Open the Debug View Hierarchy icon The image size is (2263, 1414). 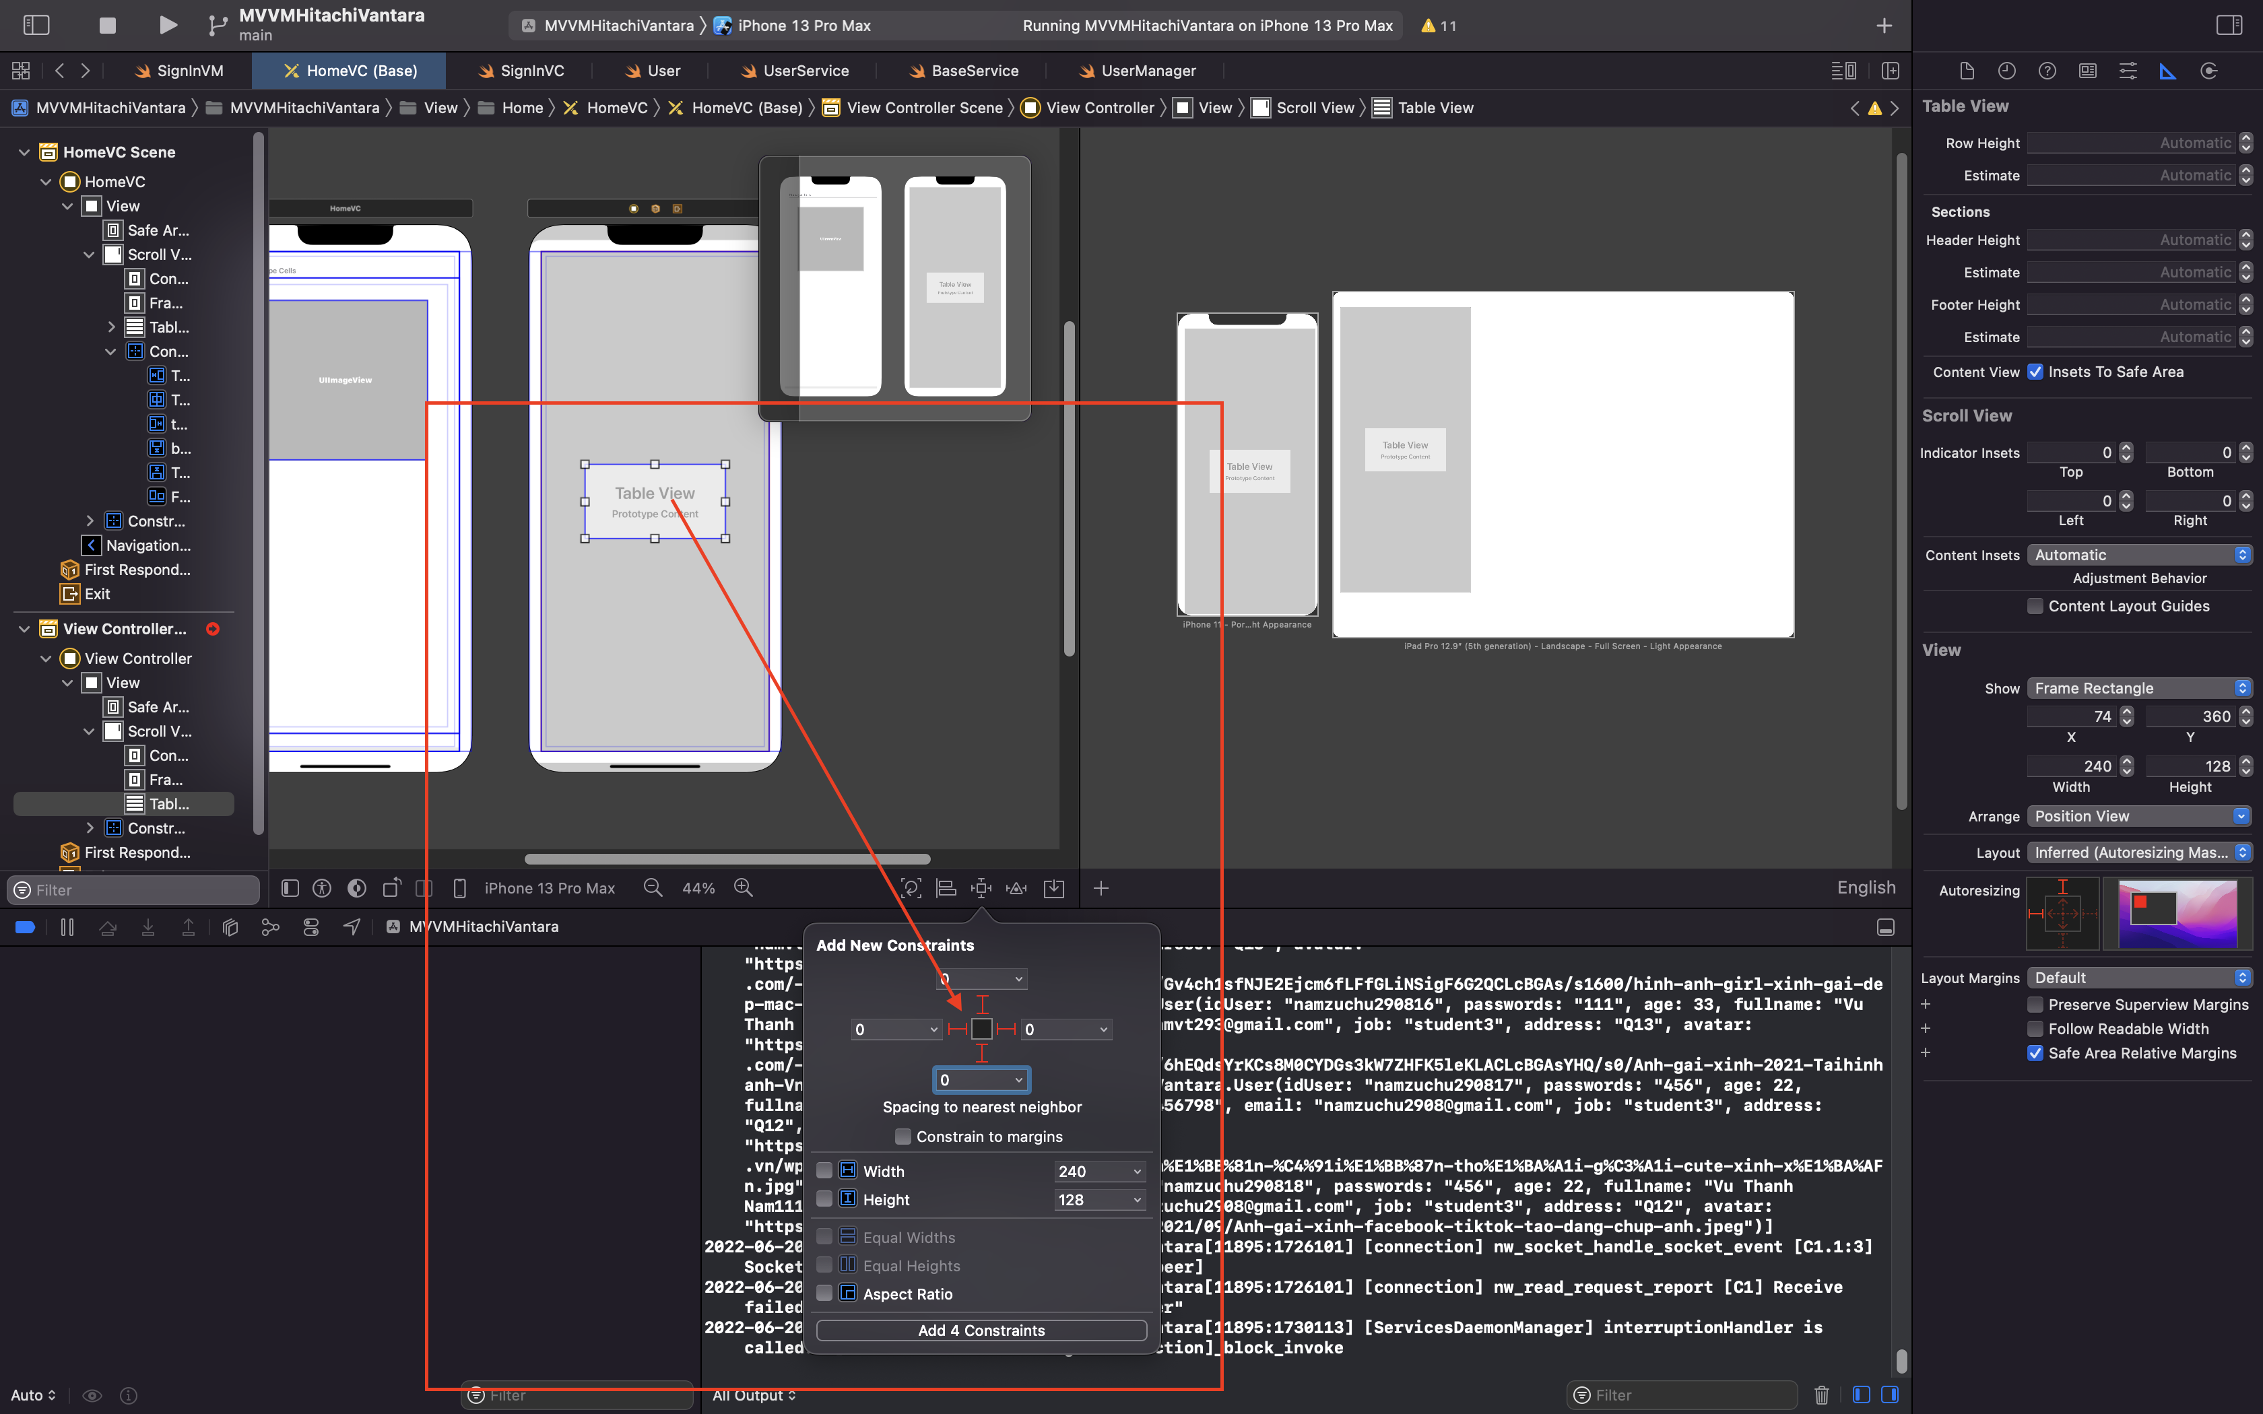[230, 927]
